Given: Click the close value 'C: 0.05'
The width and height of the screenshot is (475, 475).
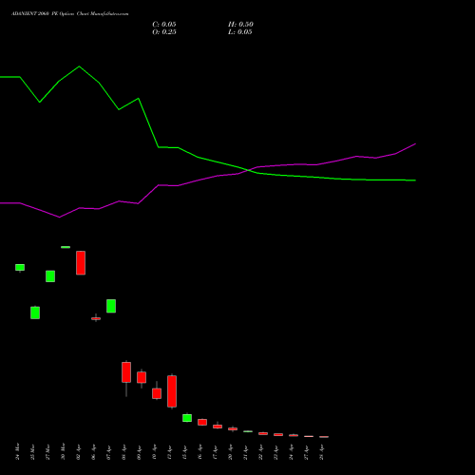Looking at the screenshot, I should click(164, 25).
